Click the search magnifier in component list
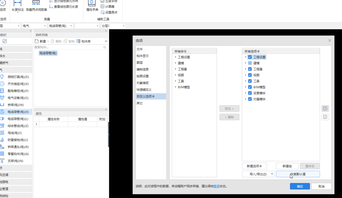Viewport: 342px width, 198px height. pyautogui.click(x=105, y=47)
